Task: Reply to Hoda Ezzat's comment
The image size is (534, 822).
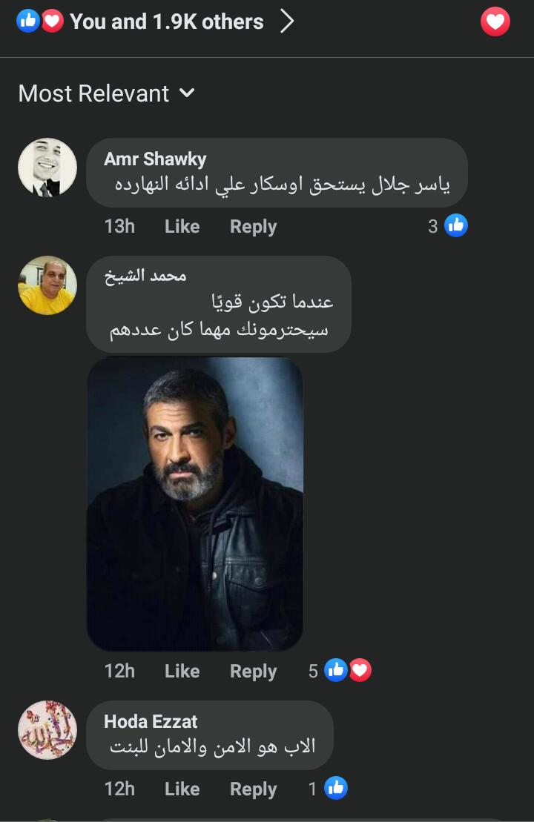Action: click(x=253, y=789)
